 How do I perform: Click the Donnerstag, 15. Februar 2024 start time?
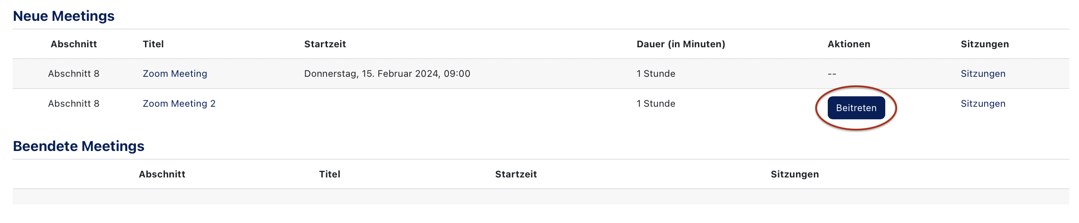click(387, 74)
